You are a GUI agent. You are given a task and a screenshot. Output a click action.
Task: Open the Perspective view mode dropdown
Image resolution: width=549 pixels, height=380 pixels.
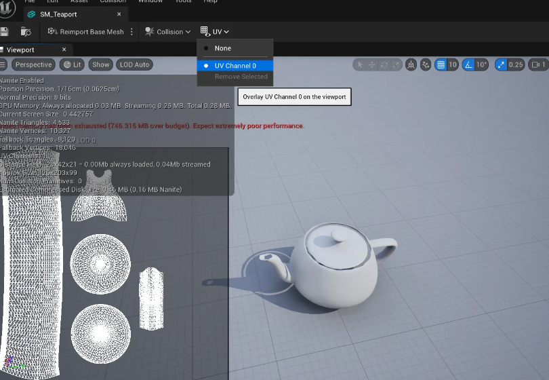click(34, 64)
